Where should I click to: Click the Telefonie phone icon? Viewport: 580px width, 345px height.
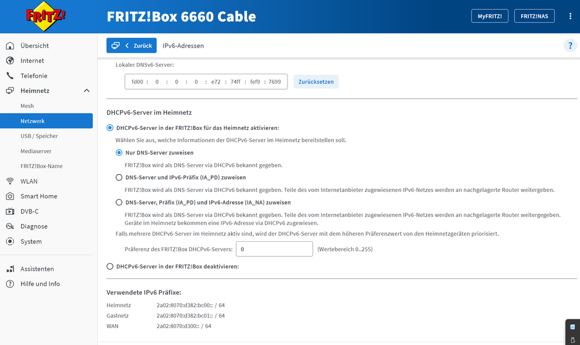(10, 76)
